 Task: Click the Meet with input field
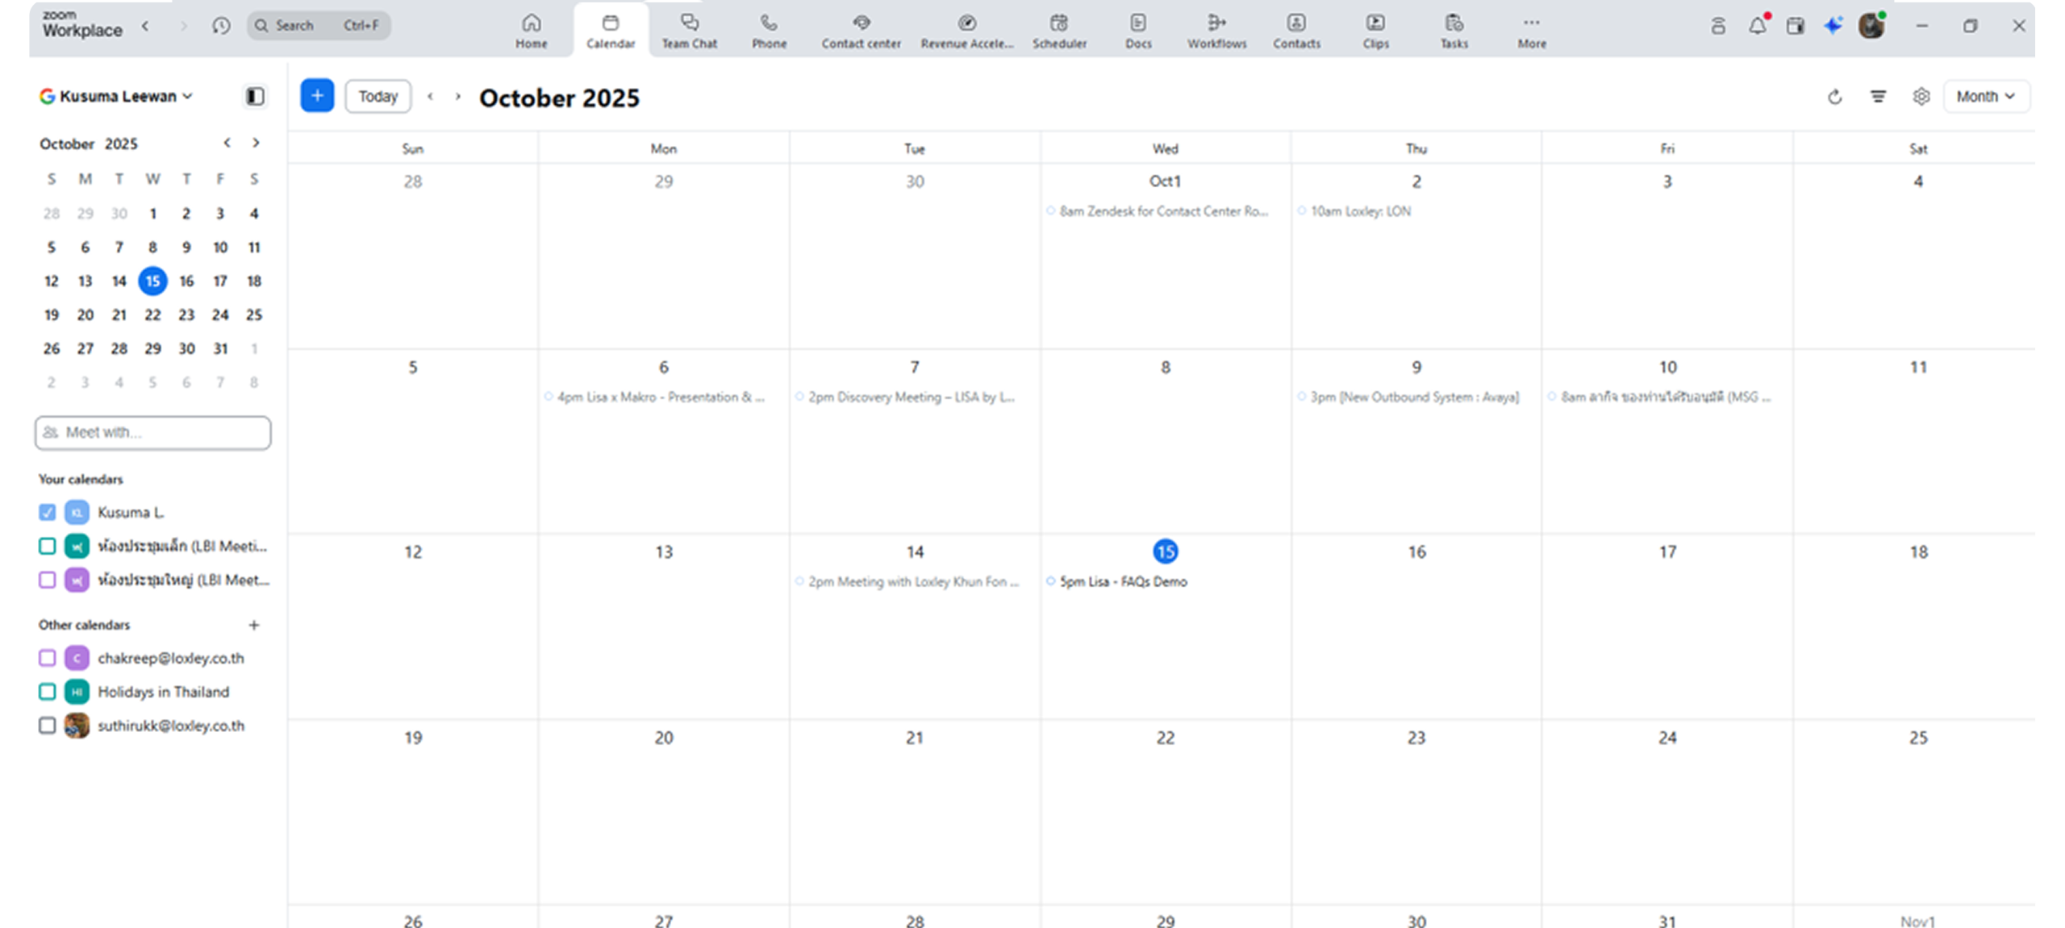click(153, 433)
